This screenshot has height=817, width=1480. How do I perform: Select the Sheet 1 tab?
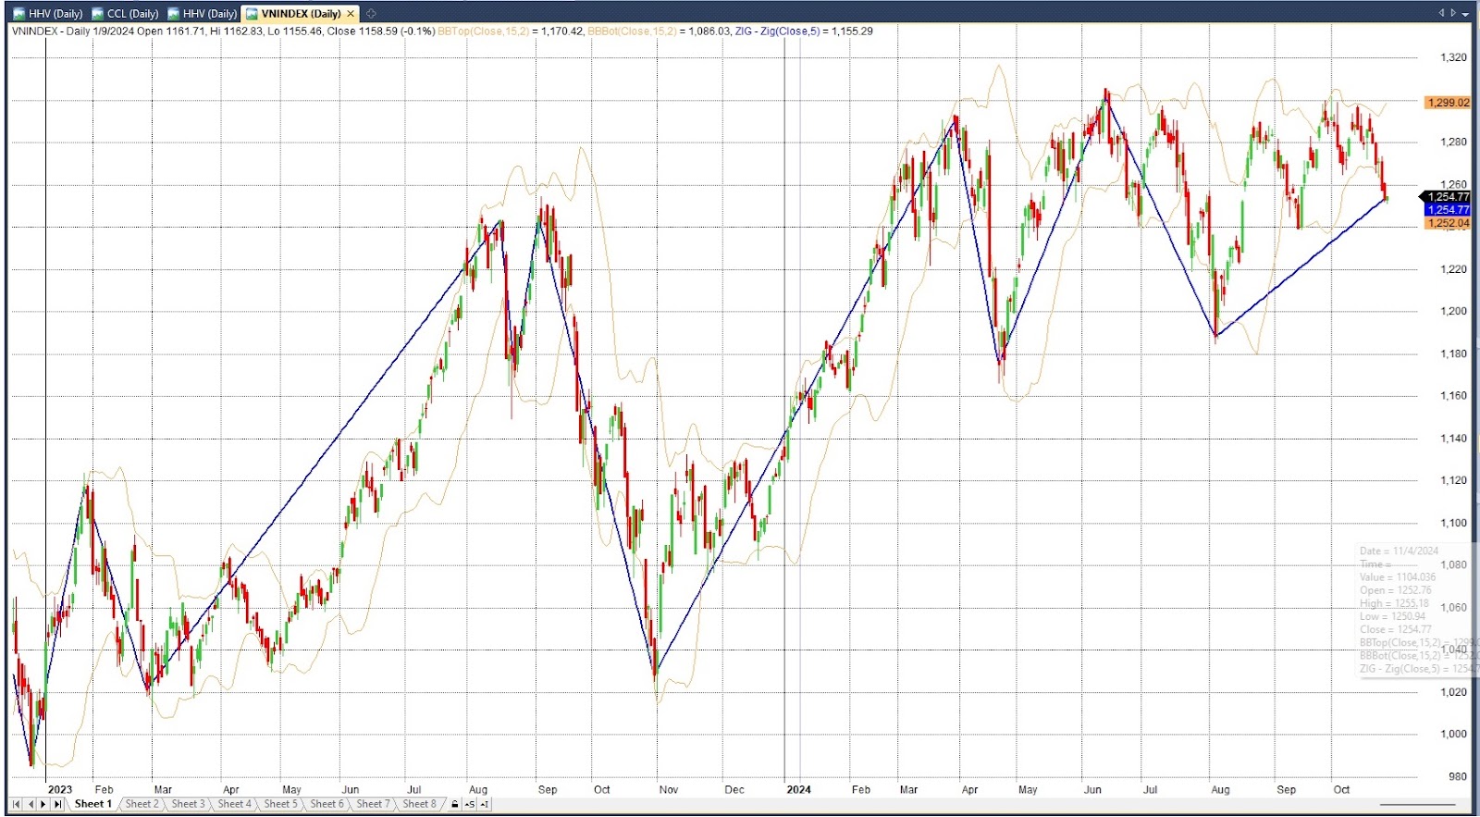(x=92, y=804)
